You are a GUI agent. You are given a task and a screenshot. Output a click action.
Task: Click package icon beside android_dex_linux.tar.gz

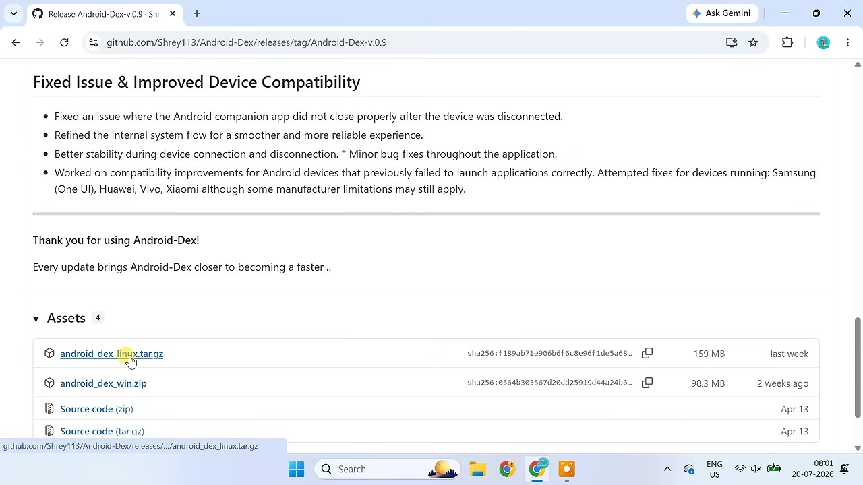coord(49,354)
